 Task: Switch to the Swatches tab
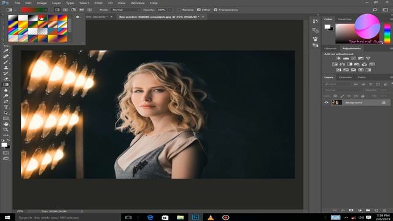(x=344, y=19)
